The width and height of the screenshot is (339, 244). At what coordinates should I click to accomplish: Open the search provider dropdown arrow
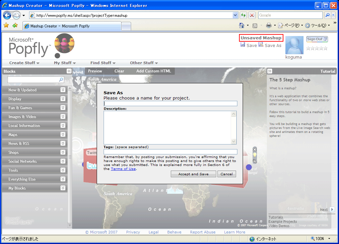333,15
